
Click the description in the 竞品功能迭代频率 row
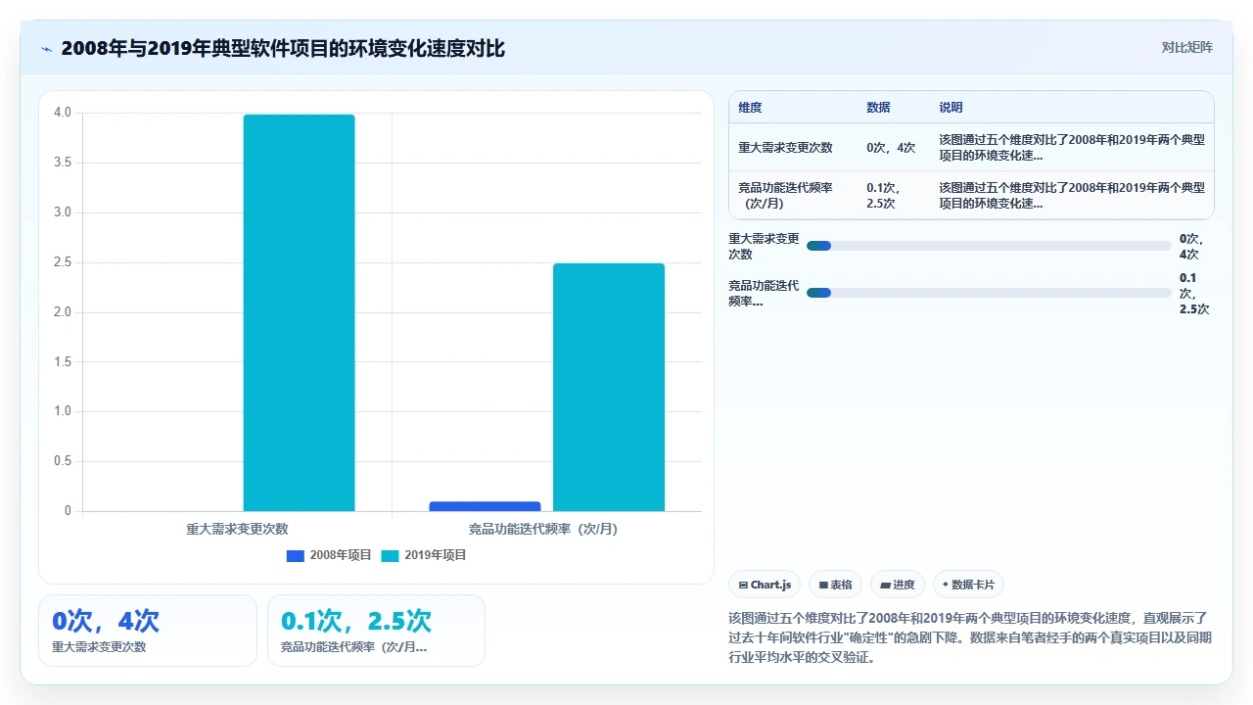pos(1072,196)
